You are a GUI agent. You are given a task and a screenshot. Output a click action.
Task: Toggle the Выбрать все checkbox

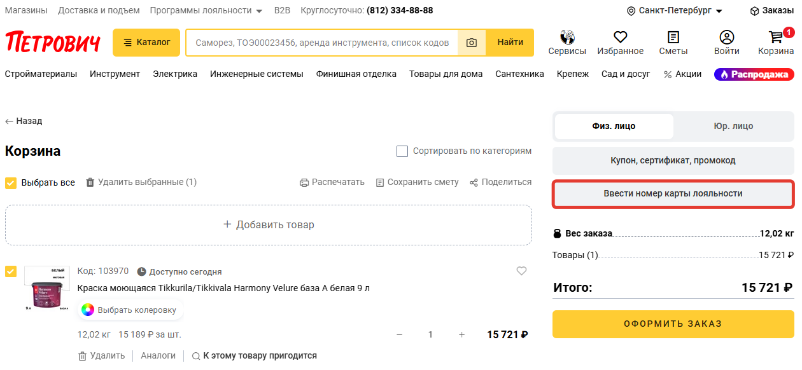[x=11, y=183]
